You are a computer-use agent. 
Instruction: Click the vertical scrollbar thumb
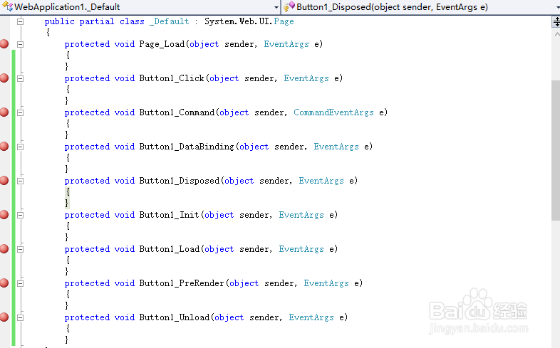click(556, 150)
